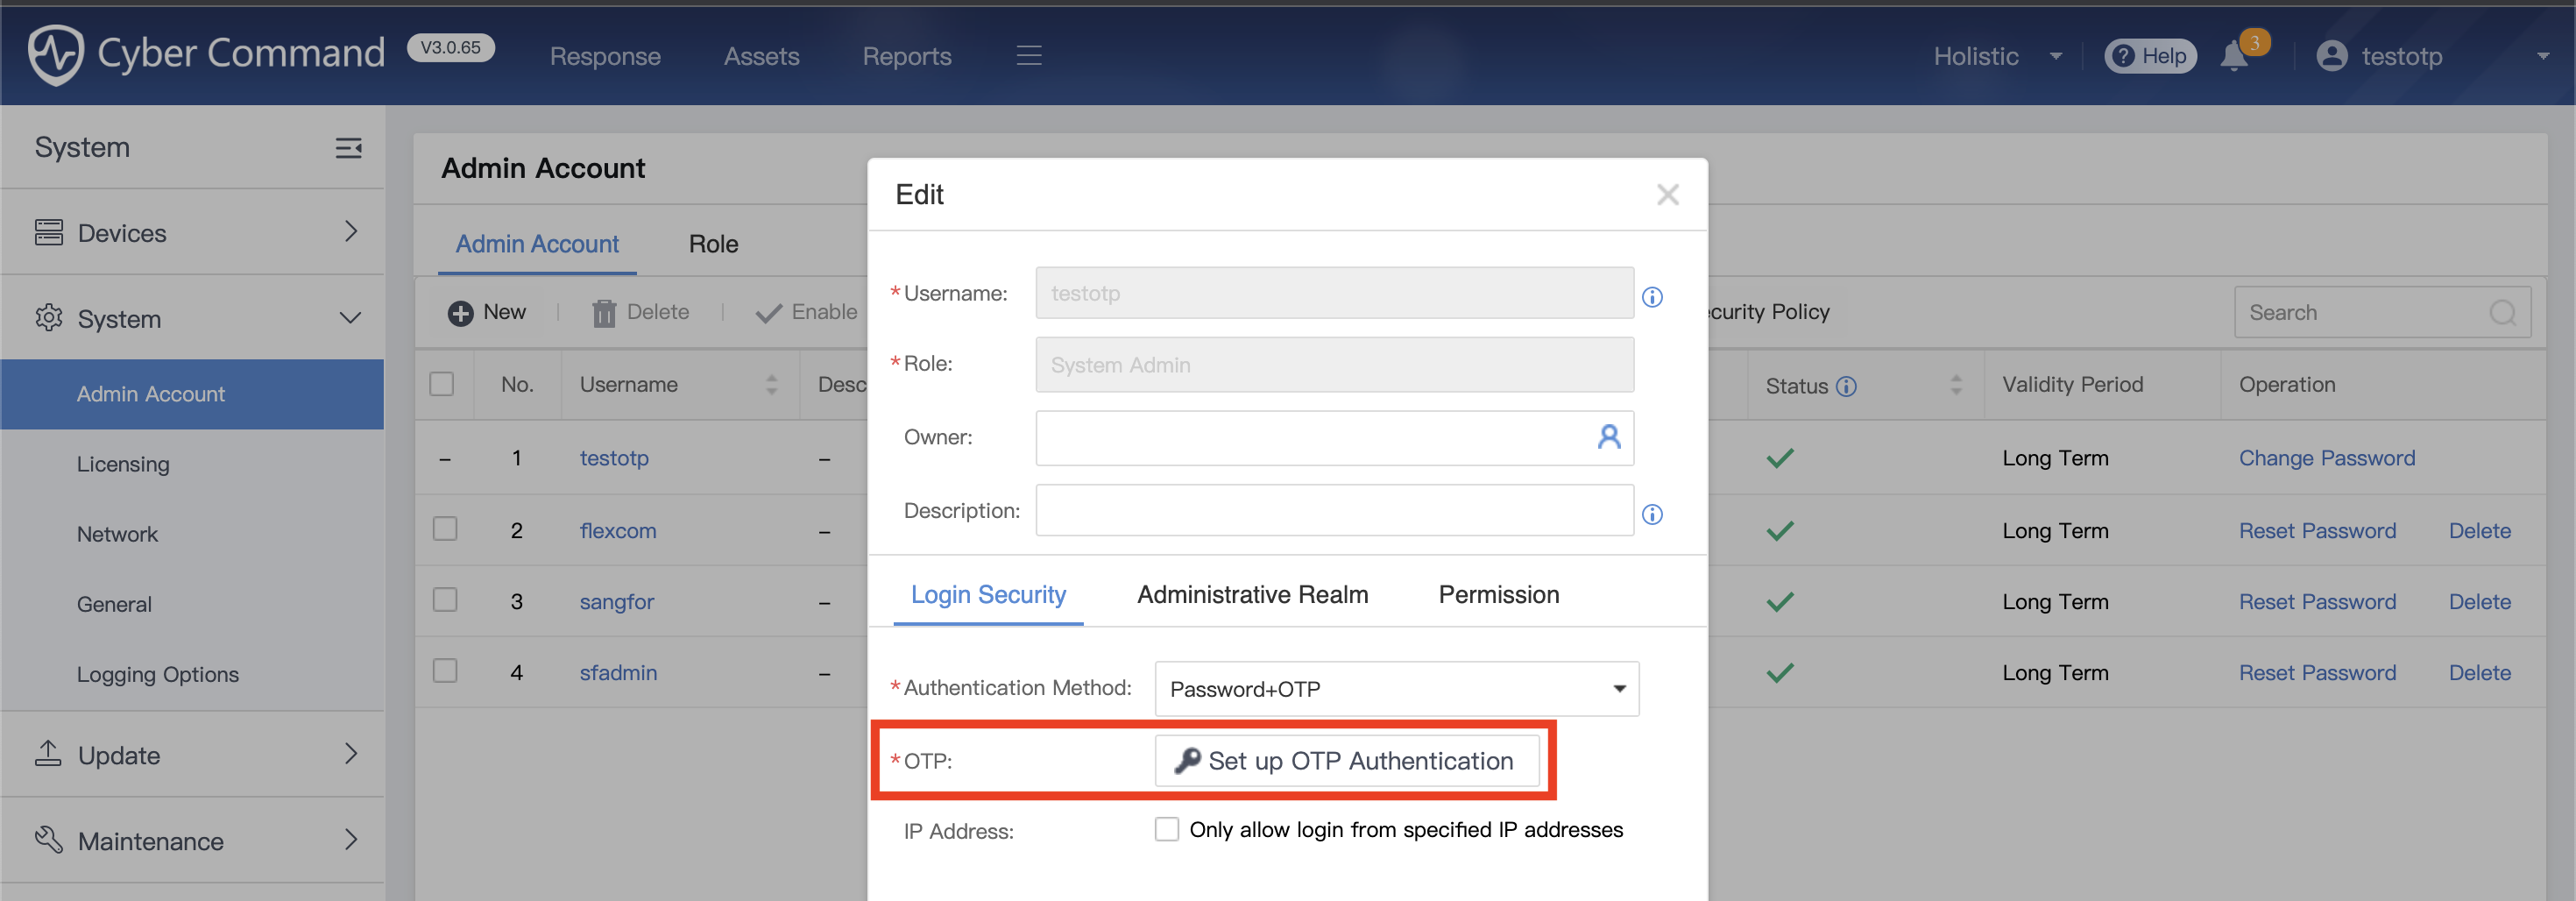Click the New account plus icon
Image resolution: width=2576 pixels, height=901 pixels.
(460, 312)
